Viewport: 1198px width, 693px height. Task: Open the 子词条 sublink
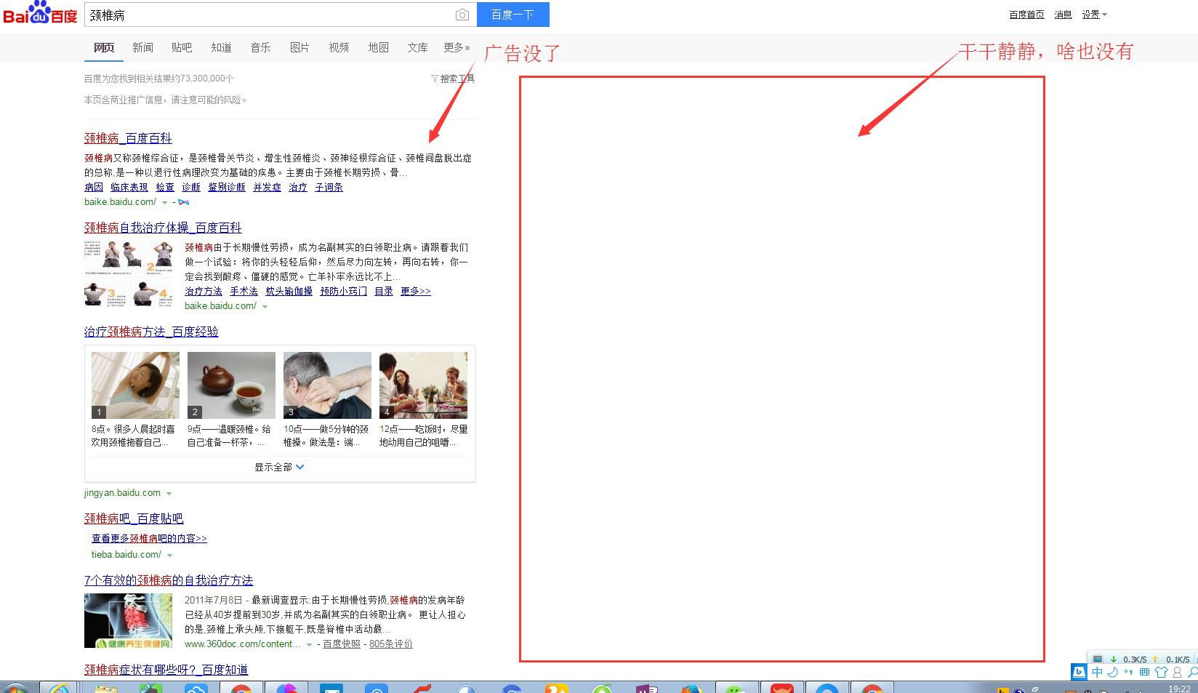[x=329, y=188]
